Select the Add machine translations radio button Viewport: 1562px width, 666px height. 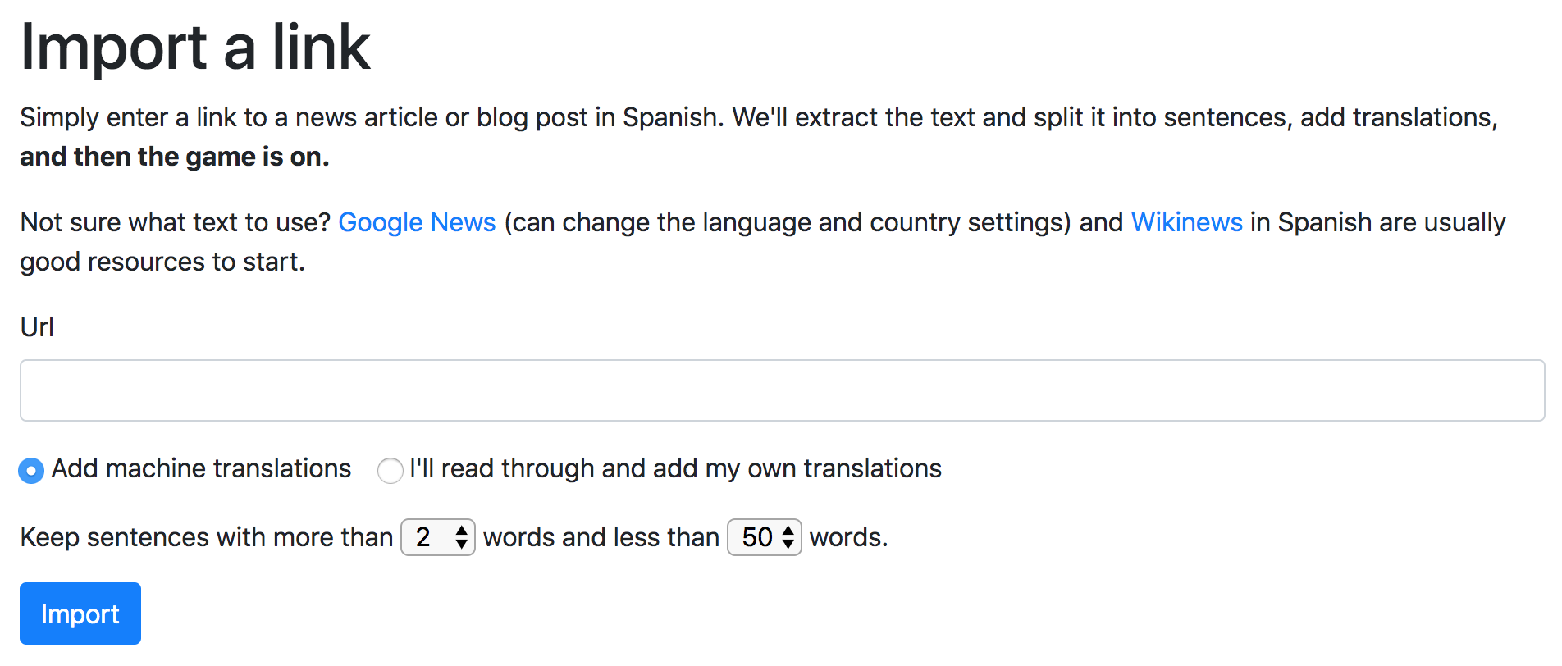pos(31,471)
